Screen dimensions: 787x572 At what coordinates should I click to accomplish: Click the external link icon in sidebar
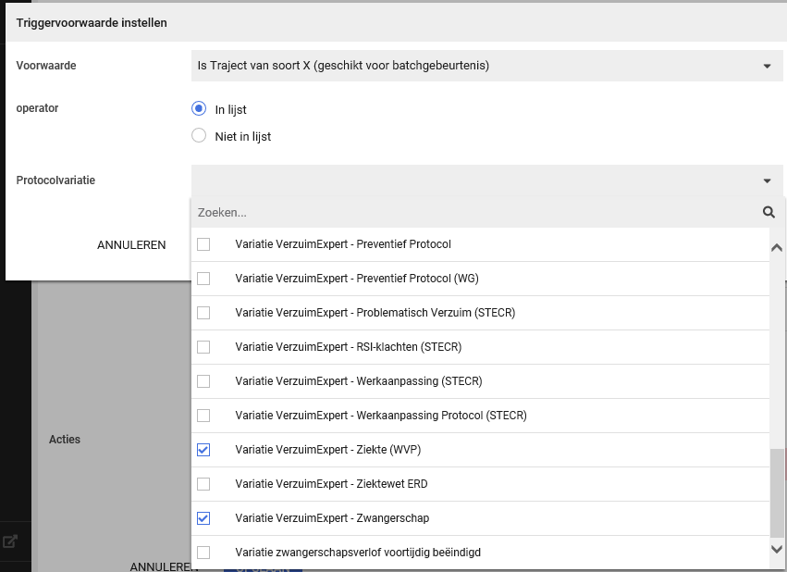(x=10, y=541)
